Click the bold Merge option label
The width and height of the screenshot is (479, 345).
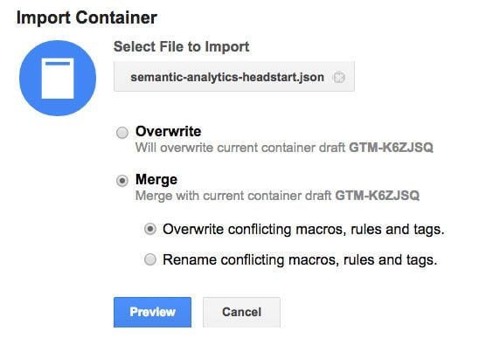[x=156, y=180]
